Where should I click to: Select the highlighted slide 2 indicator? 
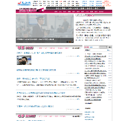click(70, 42)
